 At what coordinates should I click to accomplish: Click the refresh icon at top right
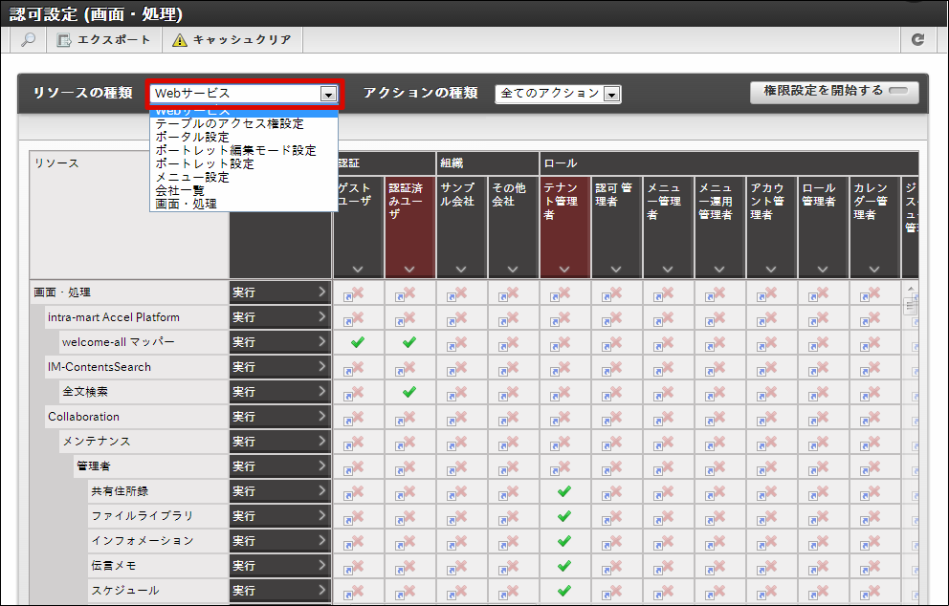[917, 40]
